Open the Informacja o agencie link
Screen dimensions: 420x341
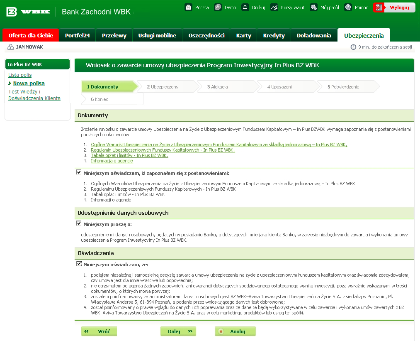(x=112, y=161)
